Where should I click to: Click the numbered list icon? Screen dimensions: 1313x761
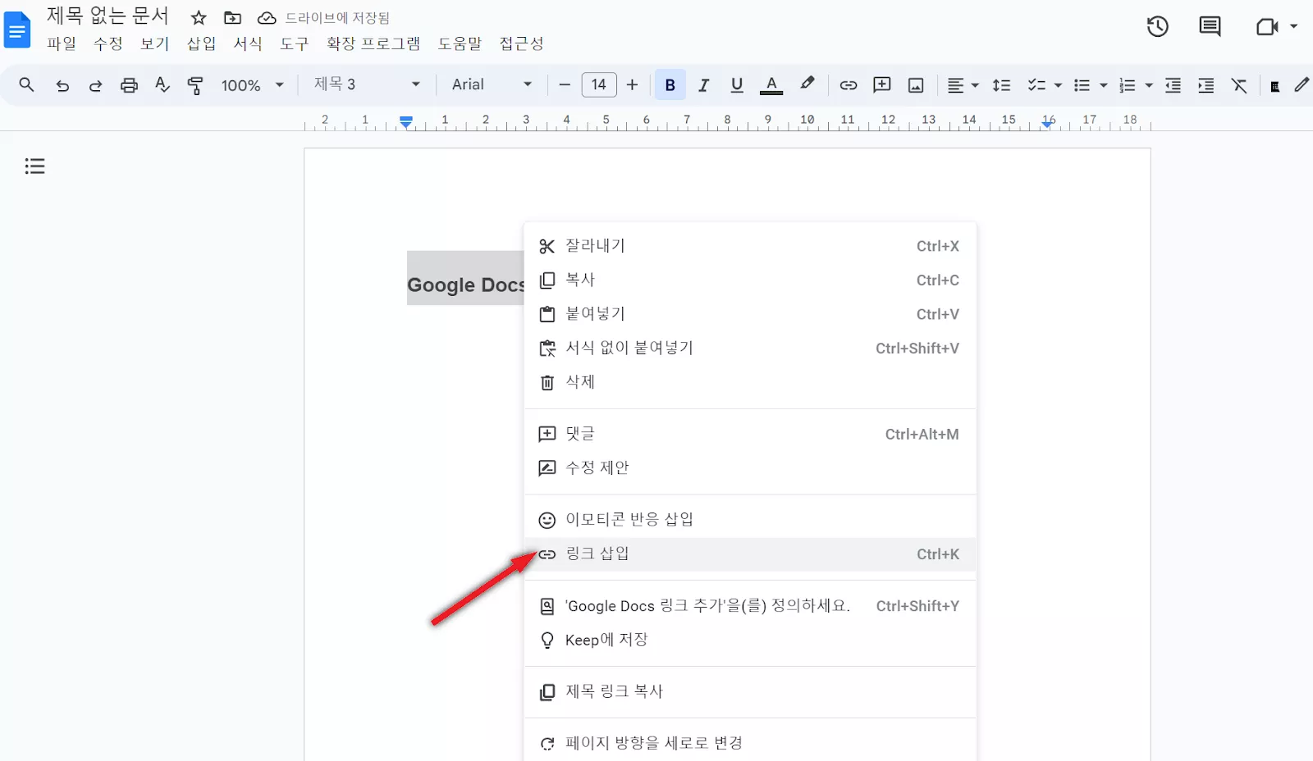1128,85
